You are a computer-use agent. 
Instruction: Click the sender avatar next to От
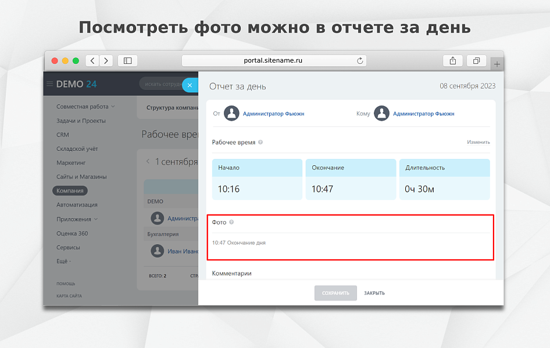231,113
